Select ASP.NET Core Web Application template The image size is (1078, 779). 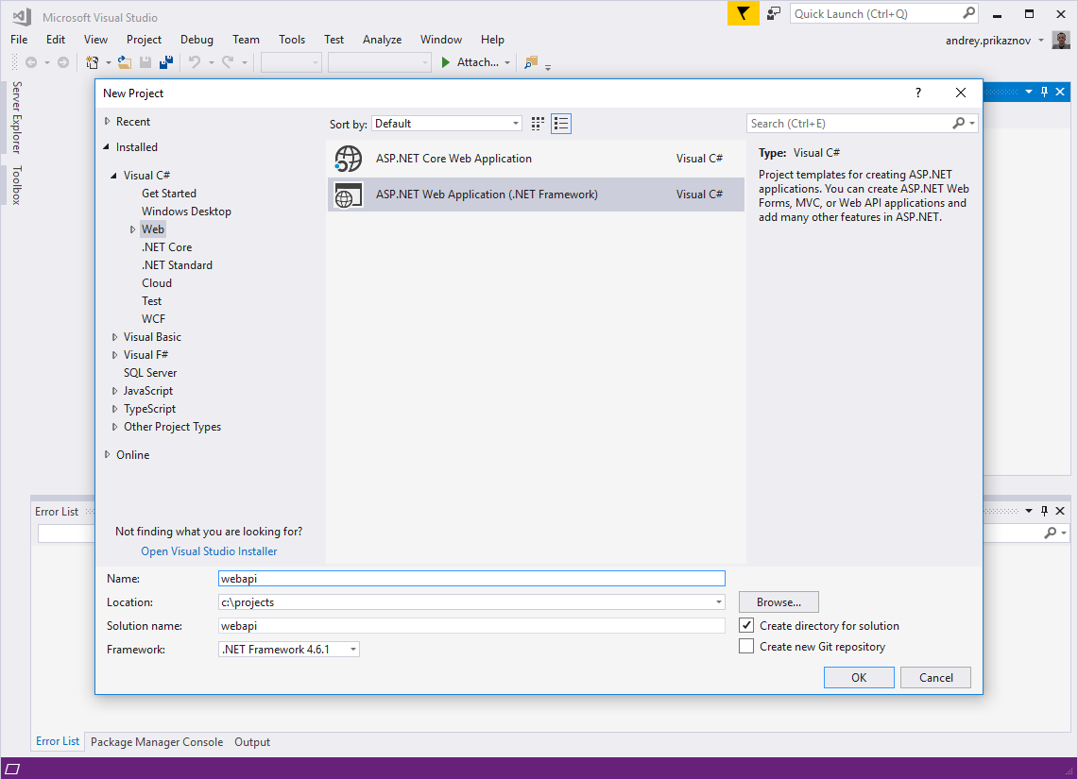[537, 159]
